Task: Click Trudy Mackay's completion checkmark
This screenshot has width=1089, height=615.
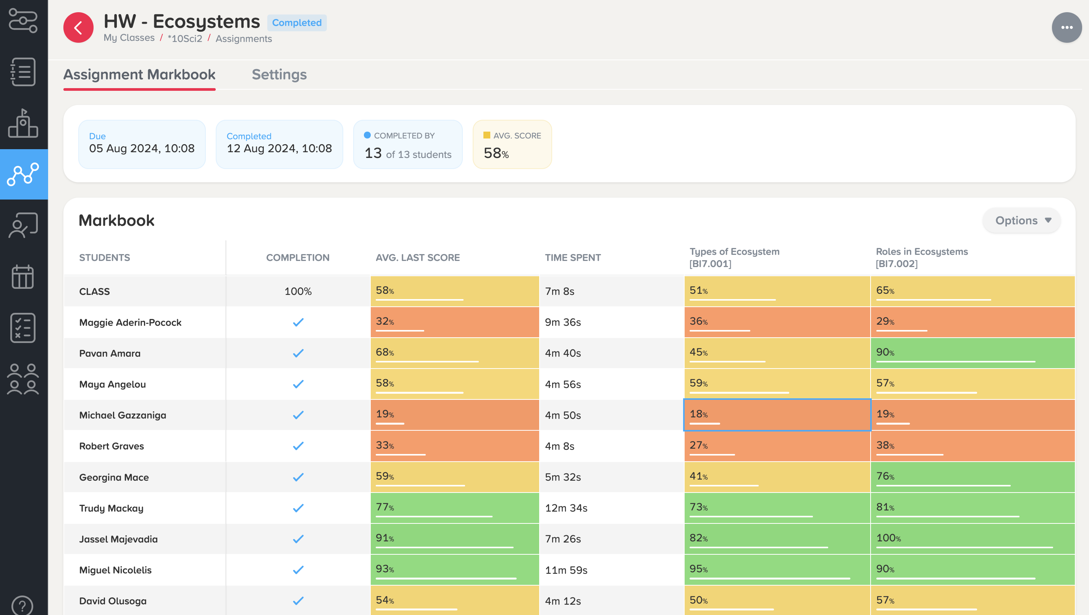Action: click(x=298, y=508)
